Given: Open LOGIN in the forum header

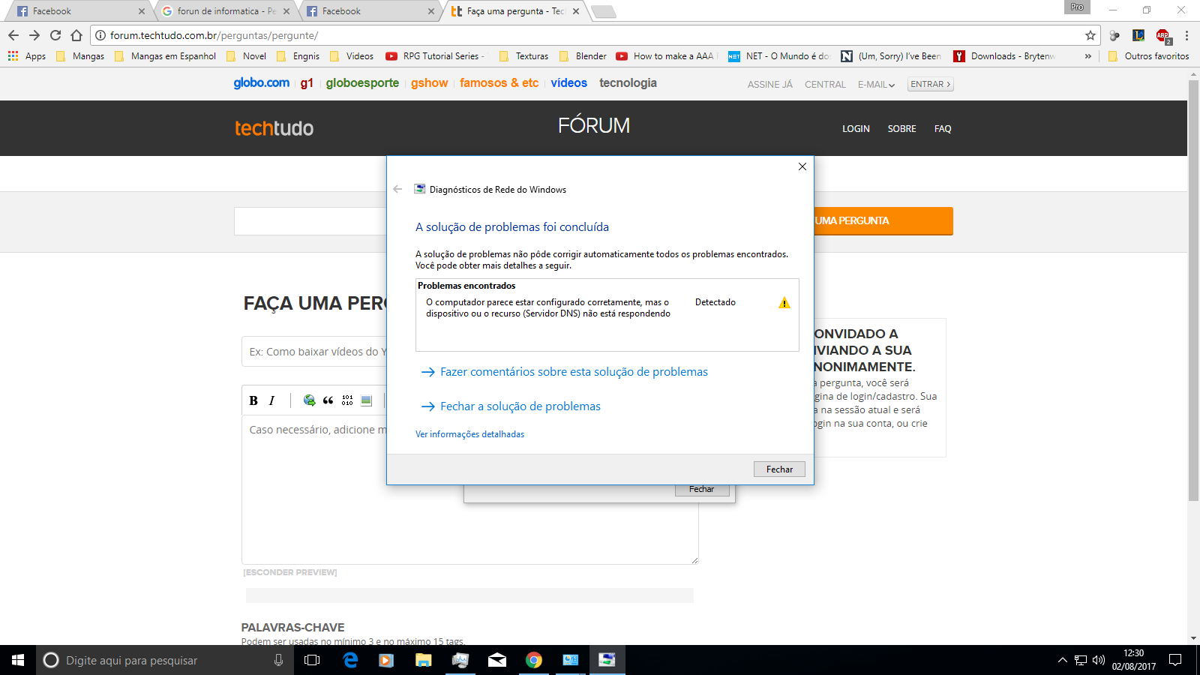Looking at the screenshot, I should tap(856, 129).
